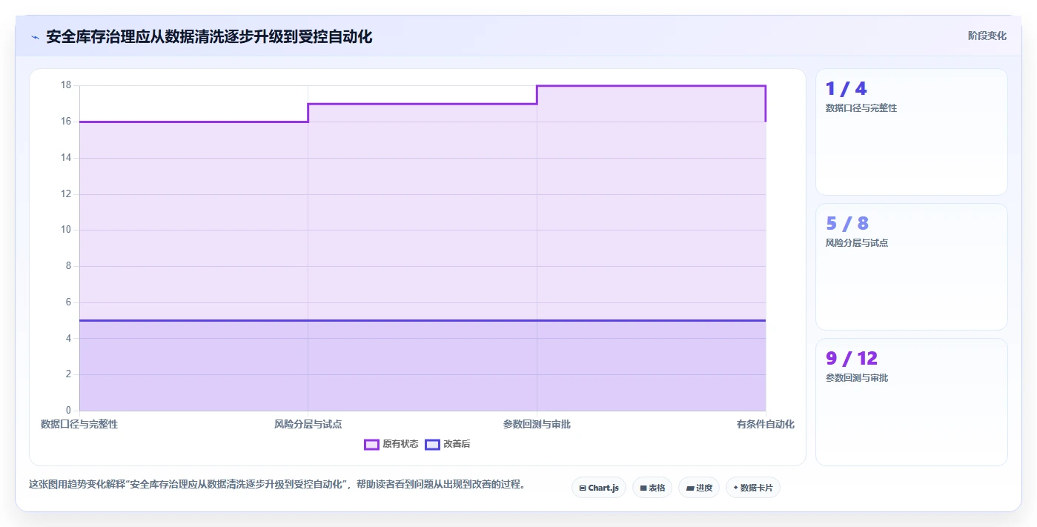Open the 9 / 12 参数回测与审批 card
The image size is (1037, 527).
click(912, 402)
